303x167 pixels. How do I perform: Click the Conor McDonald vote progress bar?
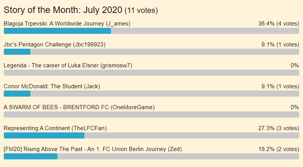(151, 94)
